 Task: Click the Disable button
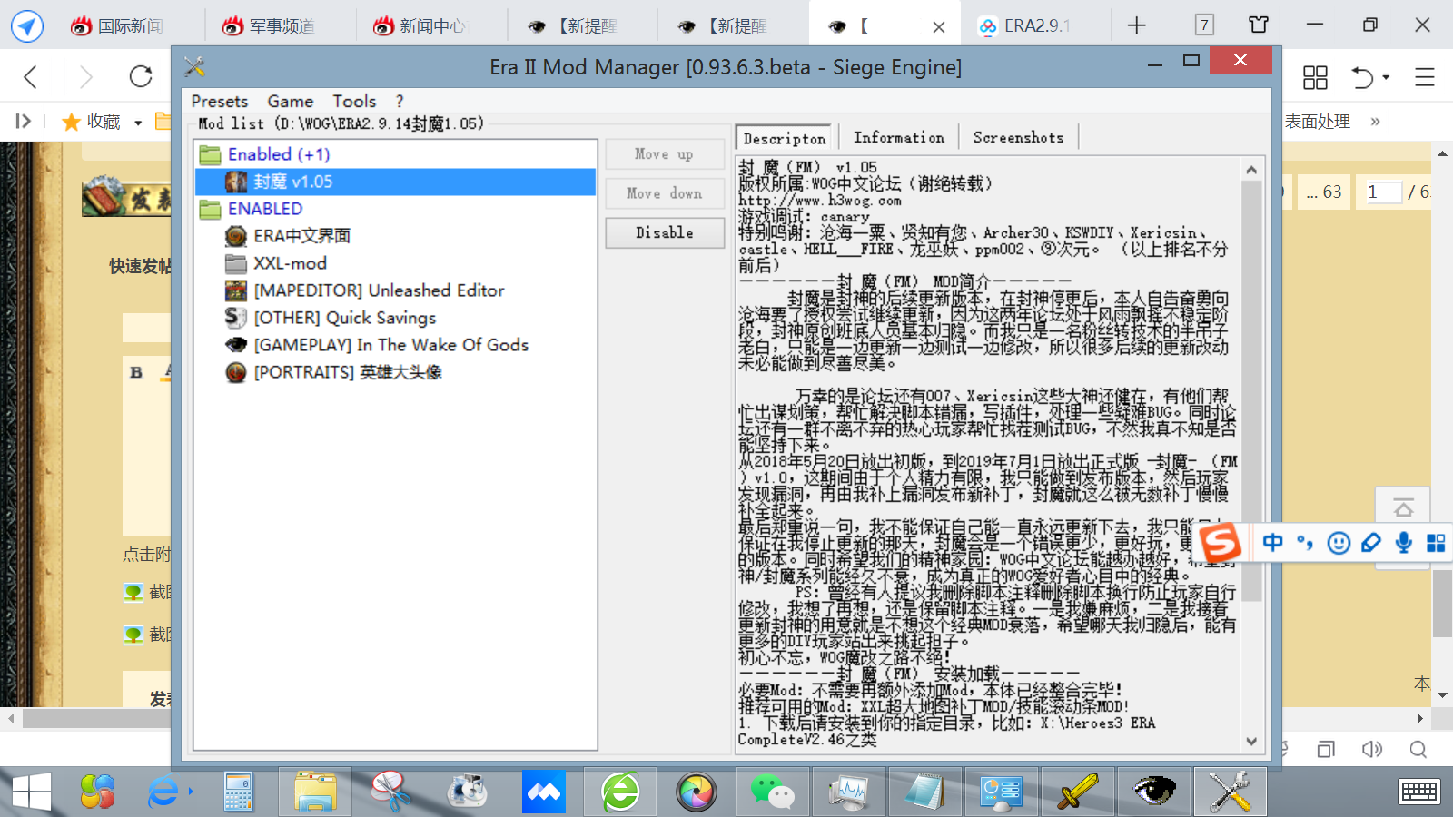665,232
